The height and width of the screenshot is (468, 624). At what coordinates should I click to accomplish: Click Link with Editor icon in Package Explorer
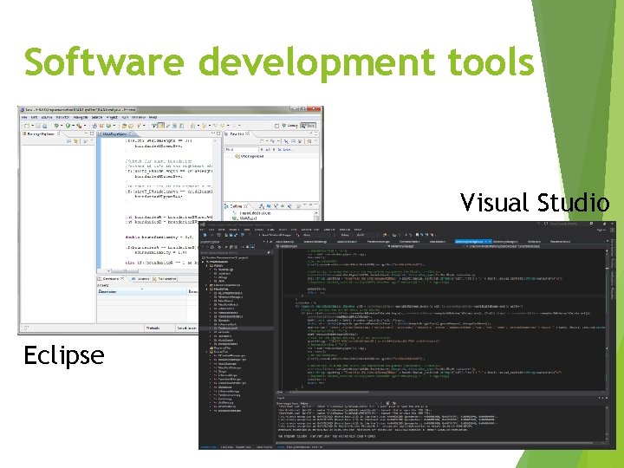tap(75, 141)
